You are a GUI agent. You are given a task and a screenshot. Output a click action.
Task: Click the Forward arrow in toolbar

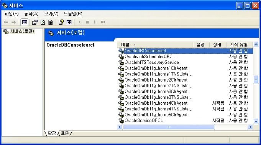(x=14, y=22)
